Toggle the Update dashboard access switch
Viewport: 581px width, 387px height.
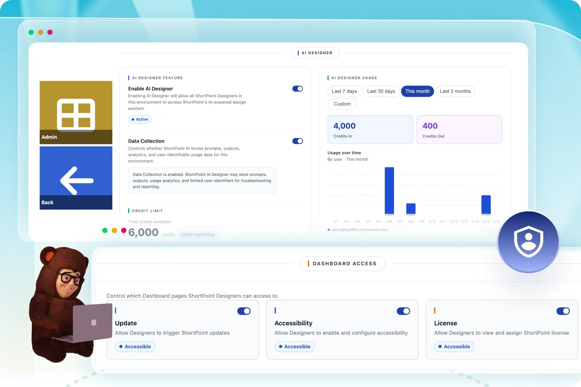(244, 311)
